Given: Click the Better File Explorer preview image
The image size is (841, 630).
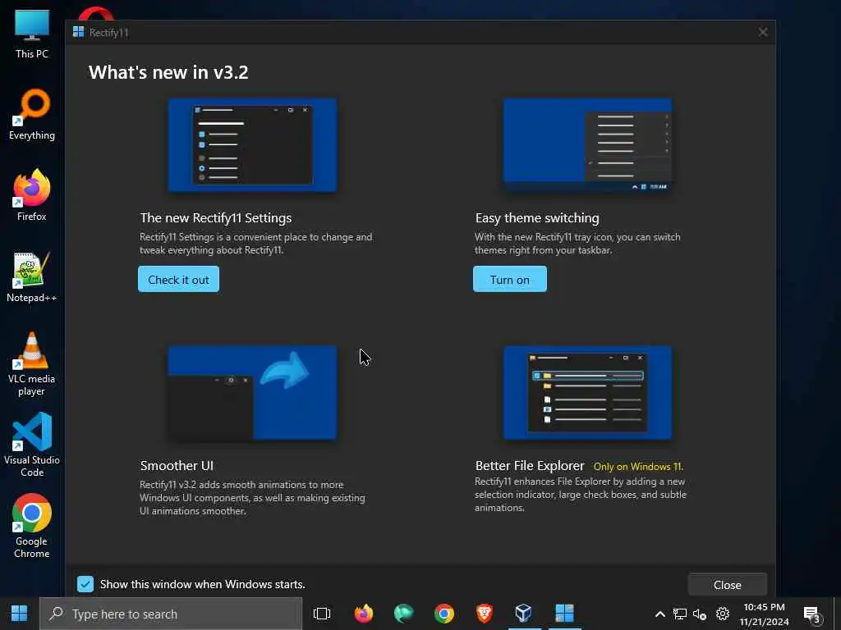Looking at the screenshot, I should pyautogui.click(x=587, y=393).
